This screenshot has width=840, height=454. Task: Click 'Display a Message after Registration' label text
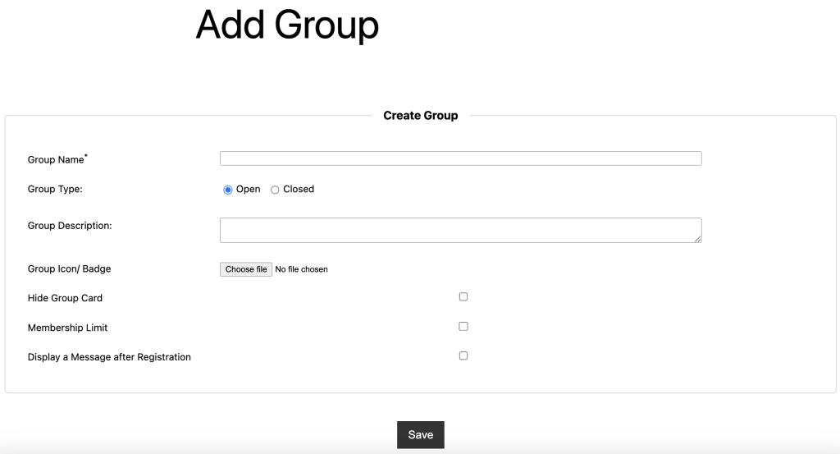pos(109,357)
